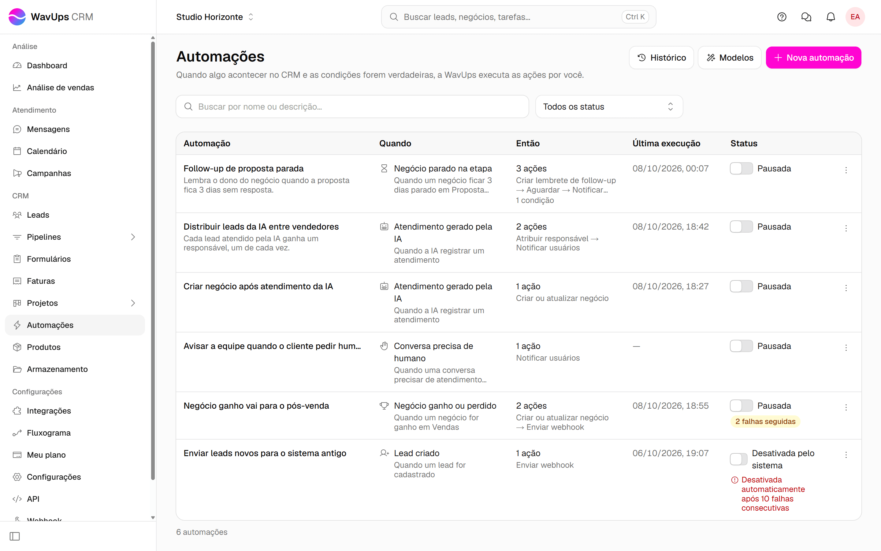Image resolution: width=881 pixels, height=551 pixels.
Task: Re-enable Enviar leads novos para o sistema antigo
Action: pyautogui.click(x=739, y=459)
